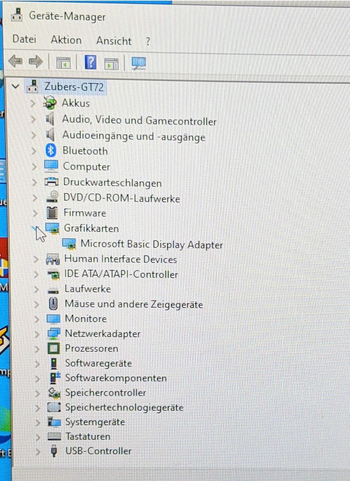Select the Monitore label
This screenshot has width=350, height=481.
pyautogui.click(x=86, y=319)
